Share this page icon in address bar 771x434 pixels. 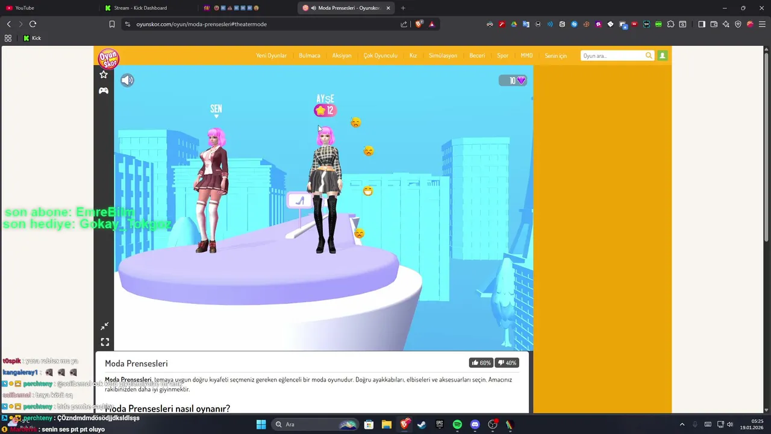(x=404, y=24)
